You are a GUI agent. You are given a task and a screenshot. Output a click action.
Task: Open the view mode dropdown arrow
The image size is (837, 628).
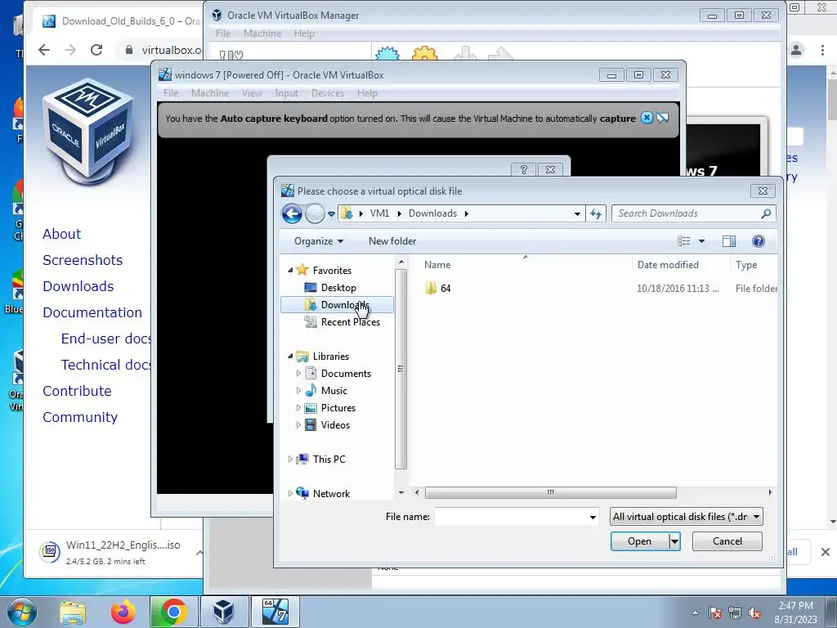pos(701,241)
